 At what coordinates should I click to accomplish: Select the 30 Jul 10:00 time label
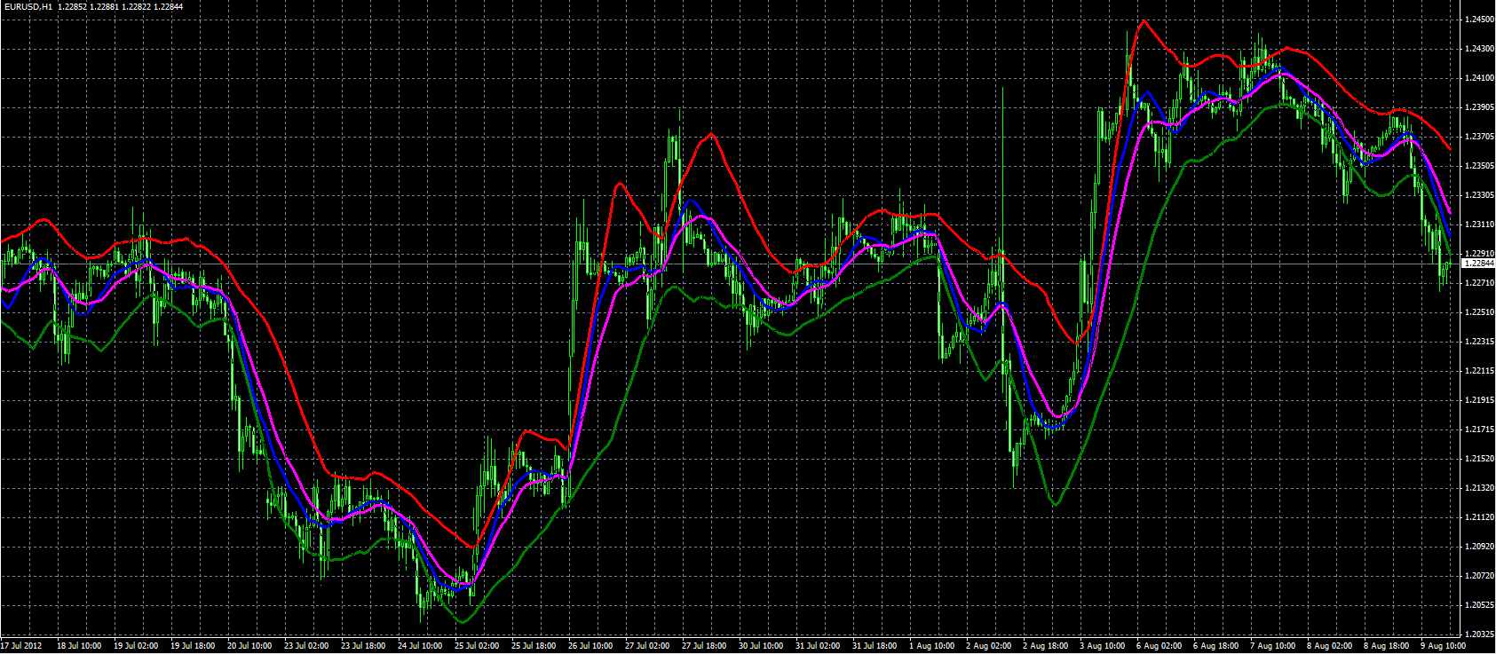[x=761, y=646]
